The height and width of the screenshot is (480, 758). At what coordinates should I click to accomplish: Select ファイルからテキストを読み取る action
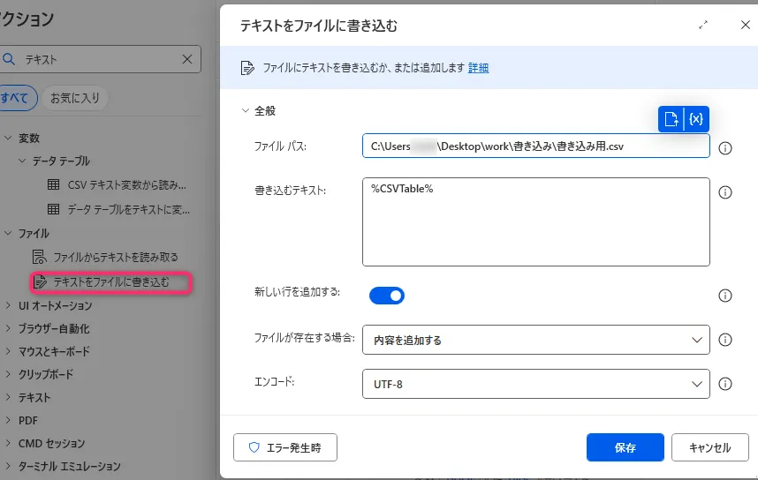pos(115,257)
